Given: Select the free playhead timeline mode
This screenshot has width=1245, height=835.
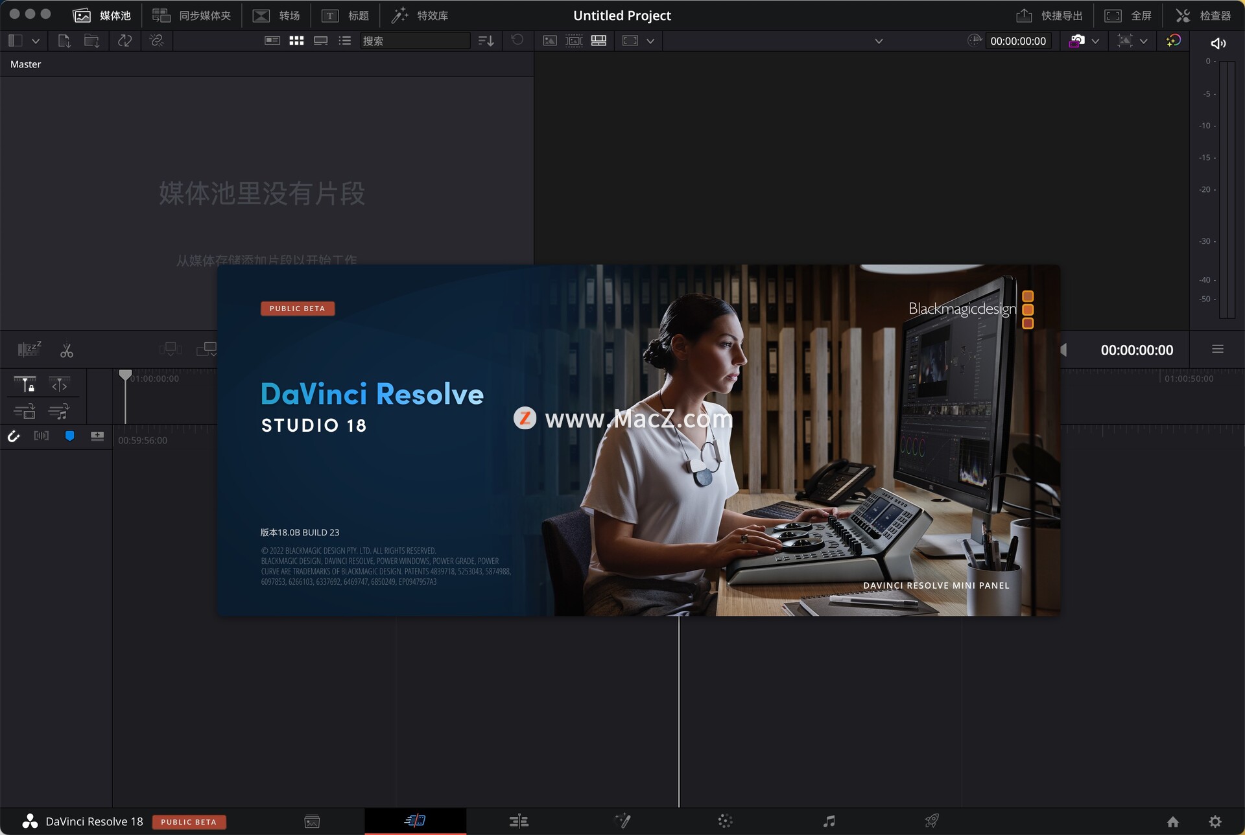Looking at the screenshot, I should 59,385.
